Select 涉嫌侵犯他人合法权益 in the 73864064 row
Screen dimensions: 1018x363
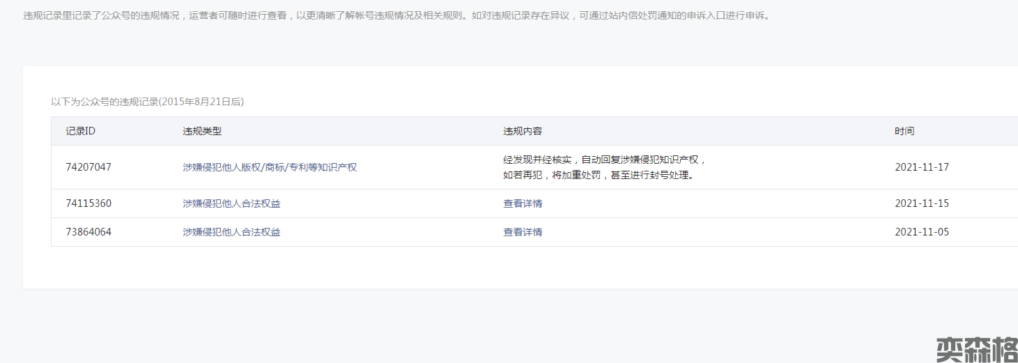(231, 232)
